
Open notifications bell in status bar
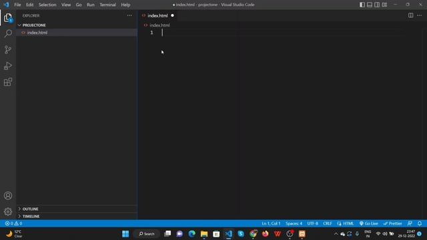coord(420,223)
